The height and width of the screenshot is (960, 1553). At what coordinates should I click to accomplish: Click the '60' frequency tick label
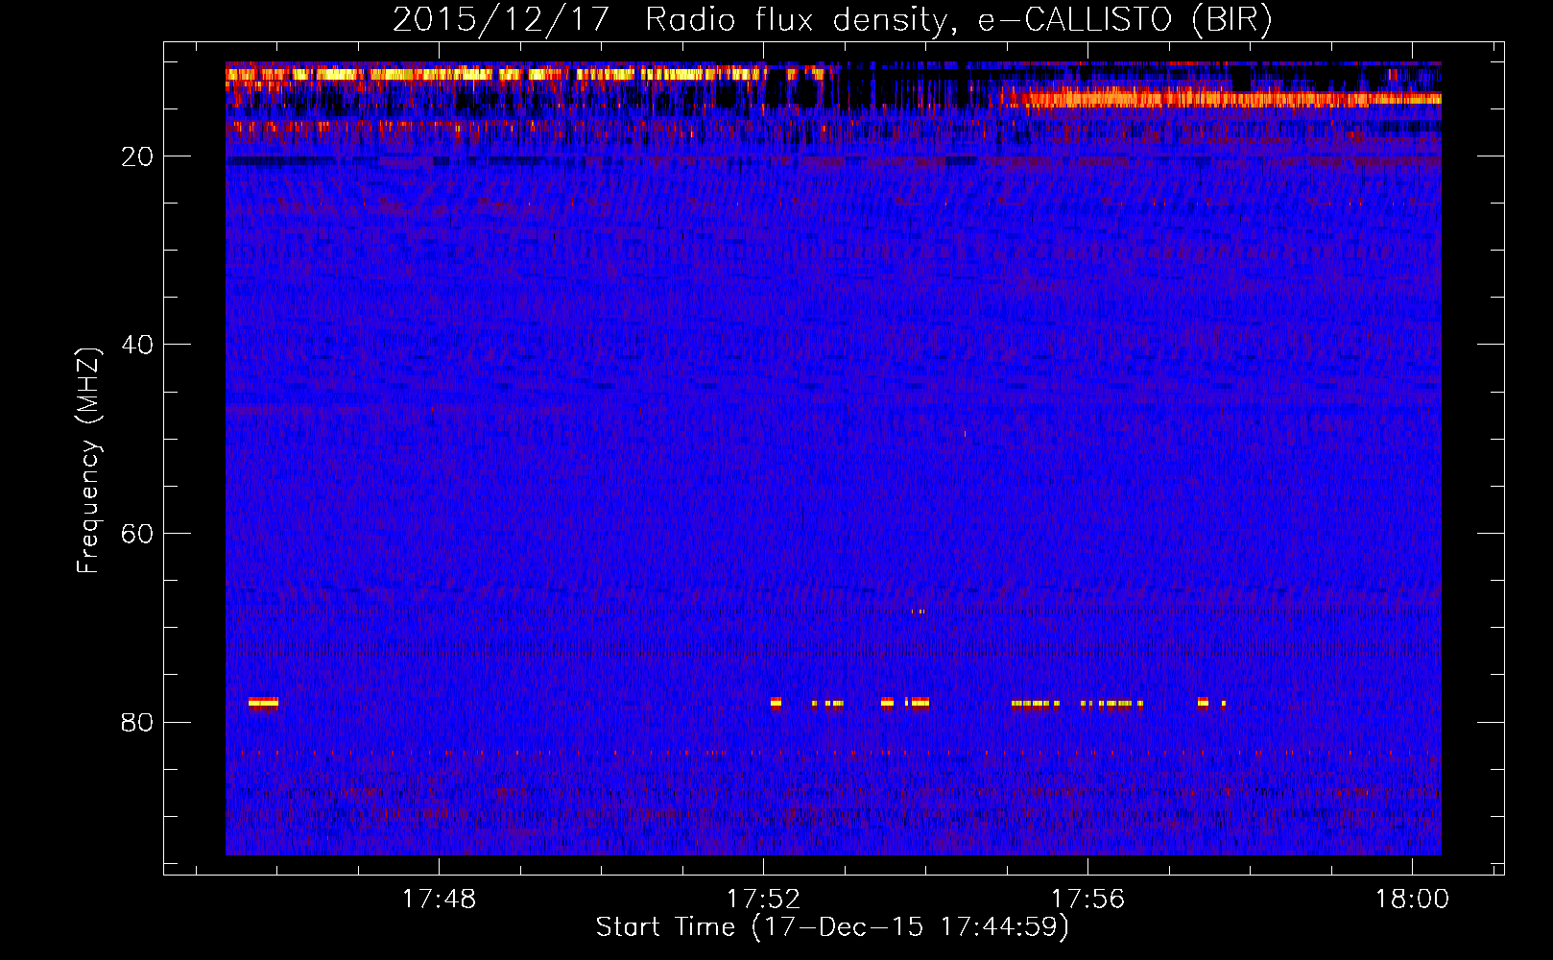click(x=137, y=534)
